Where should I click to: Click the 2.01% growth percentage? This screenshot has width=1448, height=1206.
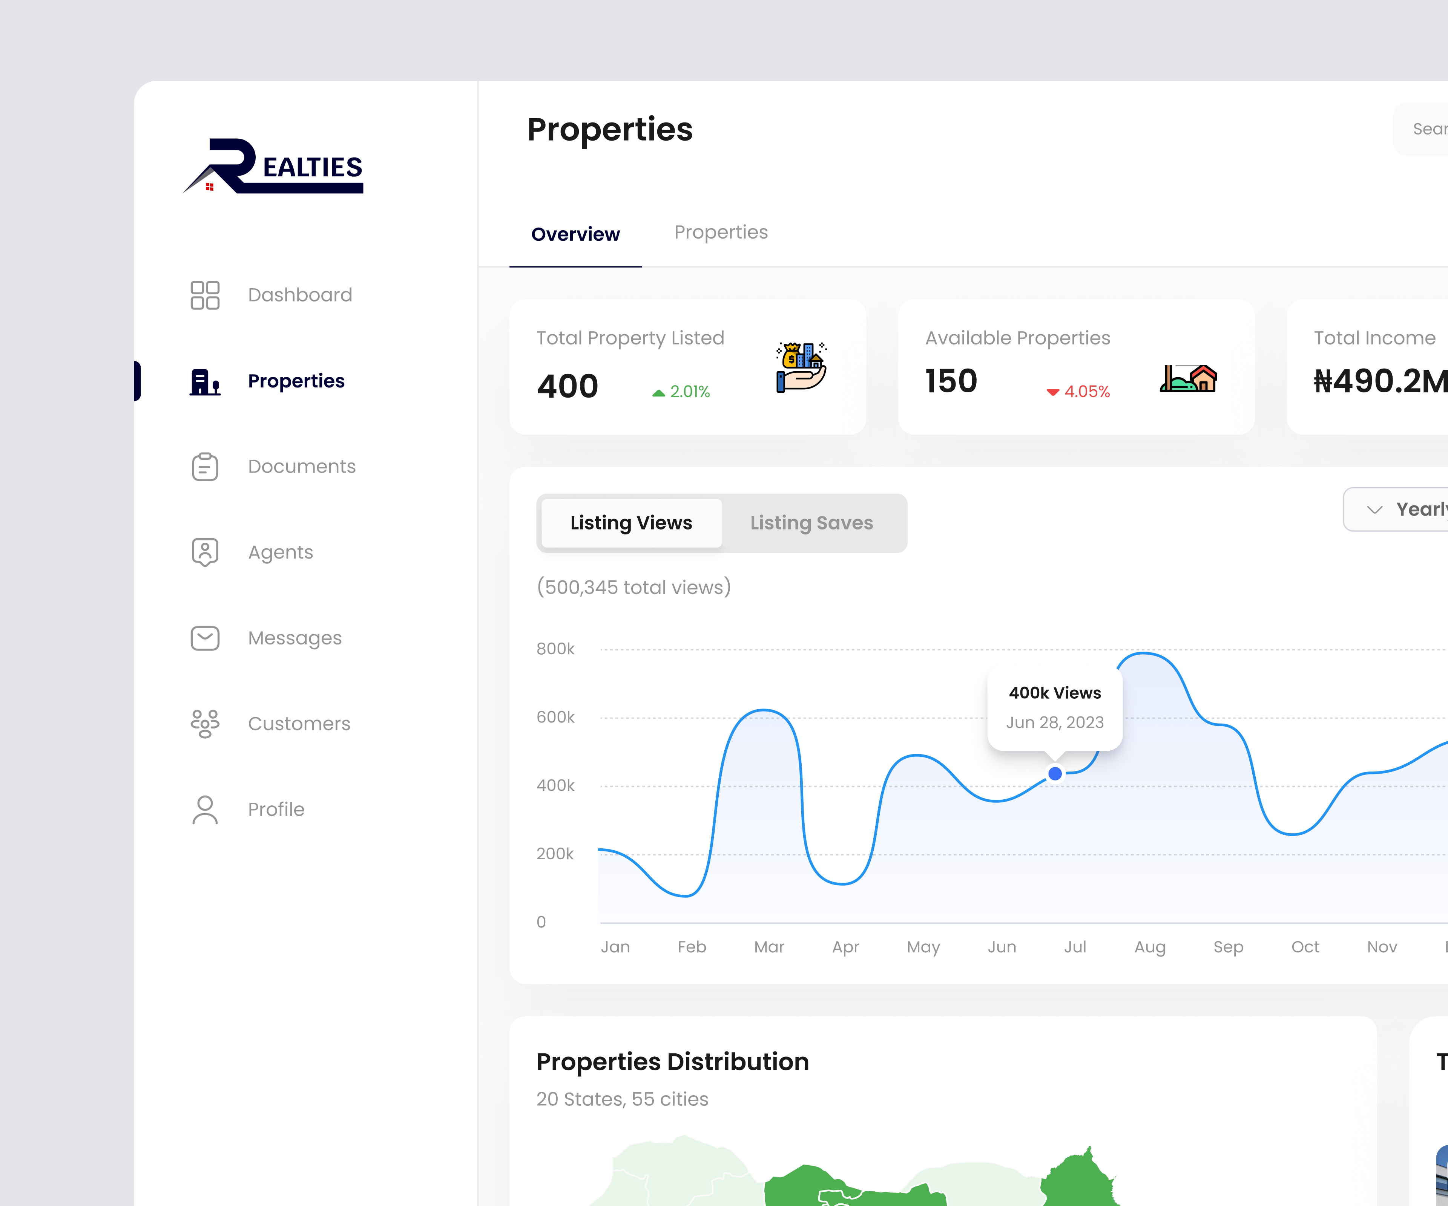[x=690, y=392]
